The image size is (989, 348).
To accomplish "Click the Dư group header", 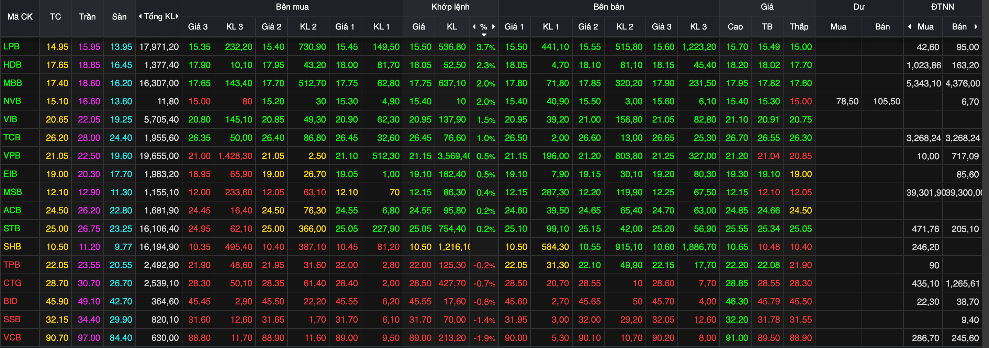I will [859, 7].
